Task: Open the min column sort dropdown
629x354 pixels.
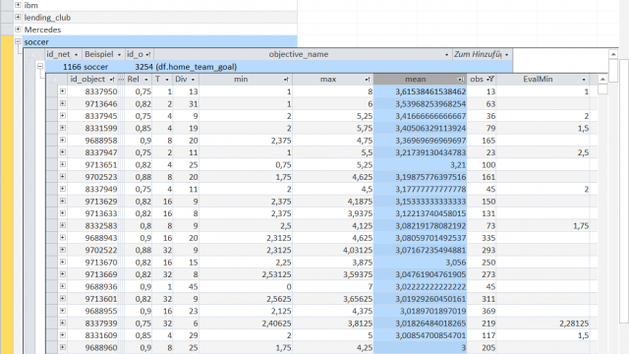Action: coord(286,80)
